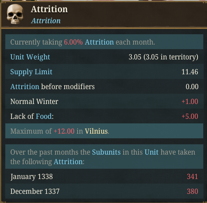Click the 3.05 in territory value

[x=163, y=57]
